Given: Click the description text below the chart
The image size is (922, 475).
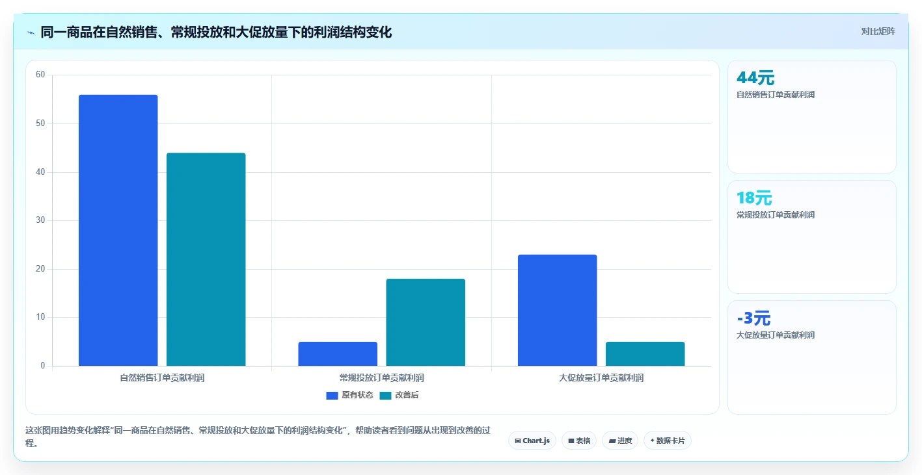Looking at the screenshot, I should [257, 437].
